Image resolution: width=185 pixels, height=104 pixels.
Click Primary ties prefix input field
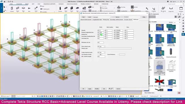point(101,34)
